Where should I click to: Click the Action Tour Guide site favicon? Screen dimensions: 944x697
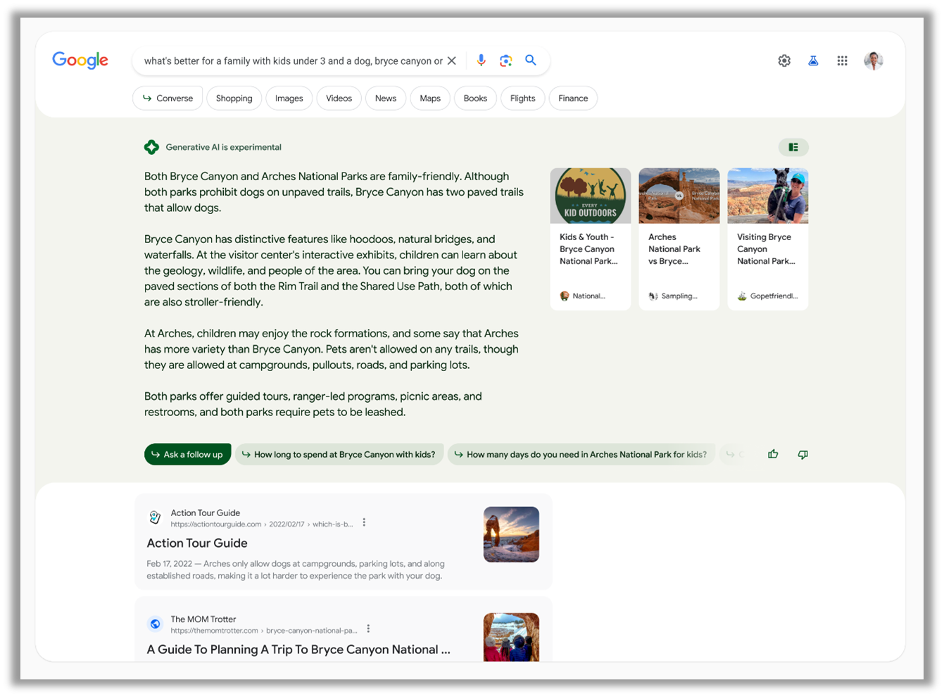pyautogui.click(x=155, y=517)
